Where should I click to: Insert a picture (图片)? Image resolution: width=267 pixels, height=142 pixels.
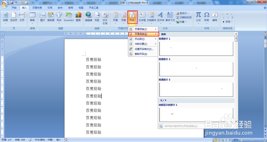point(42,17)
